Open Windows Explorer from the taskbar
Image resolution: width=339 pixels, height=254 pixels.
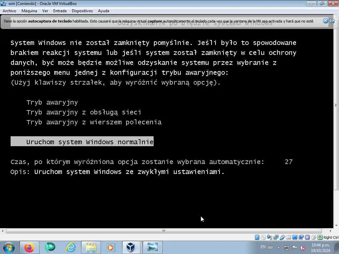pyautogui.click(x=91, y=247)
